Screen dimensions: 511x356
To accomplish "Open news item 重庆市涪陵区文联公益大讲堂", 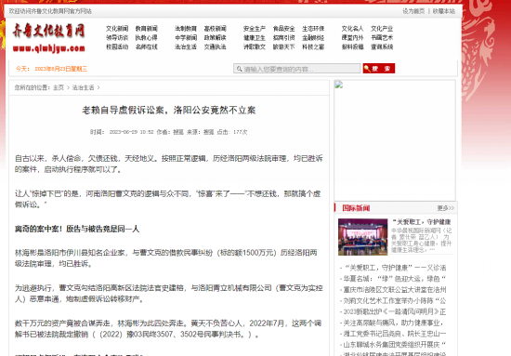I will [393, 290].
